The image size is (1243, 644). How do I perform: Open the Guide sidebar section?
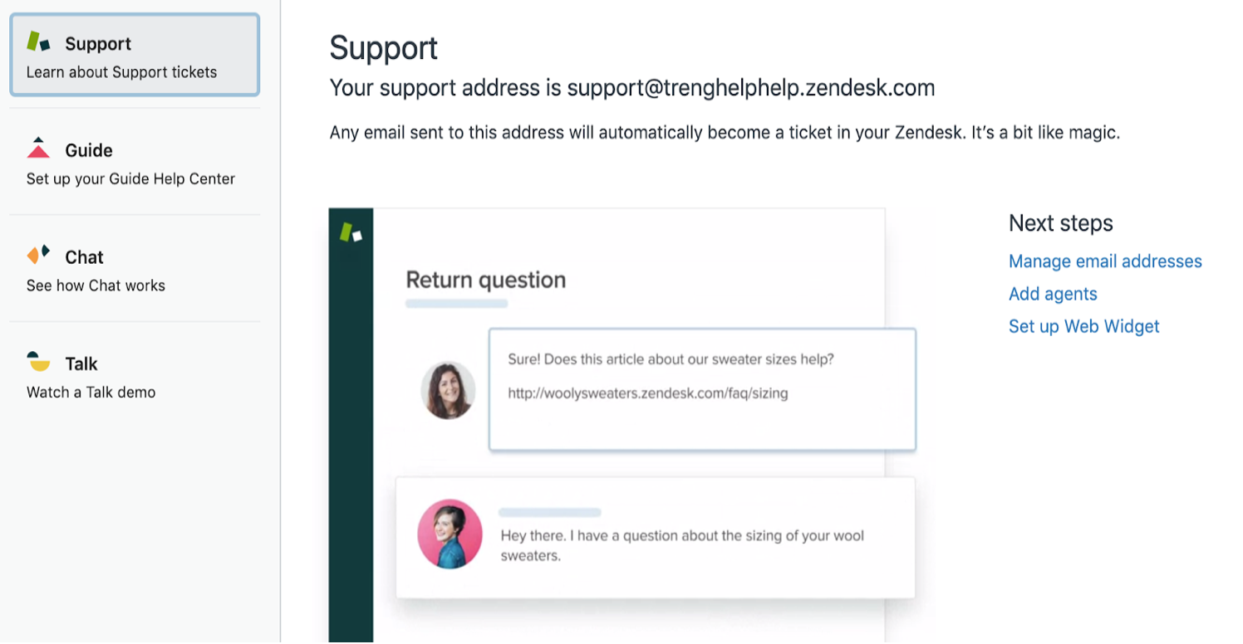[135, 162]
